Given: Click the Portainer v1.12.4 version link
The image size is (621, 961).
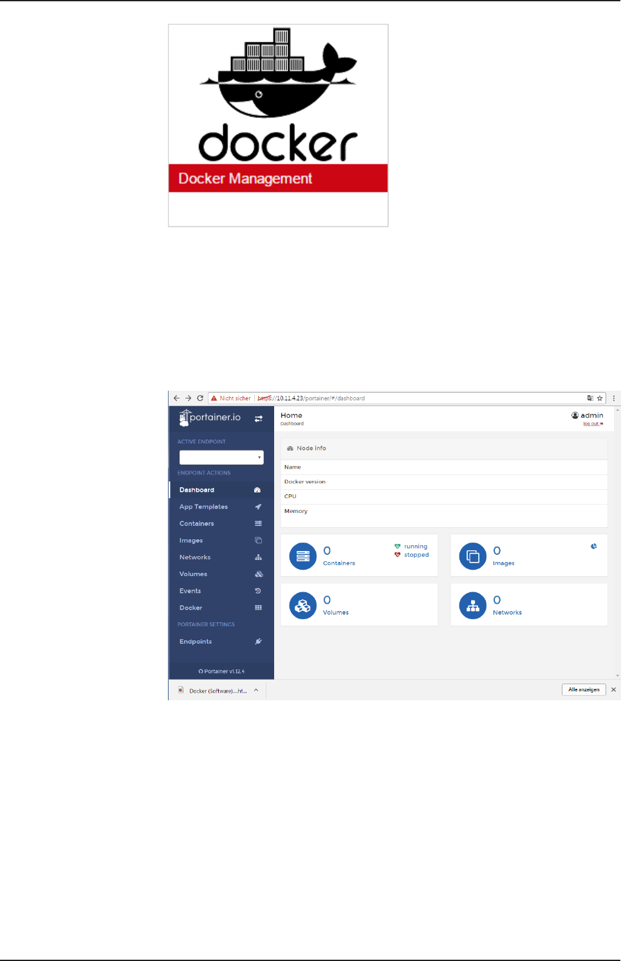Looking at the screenshot, I should tap(221, 671).
